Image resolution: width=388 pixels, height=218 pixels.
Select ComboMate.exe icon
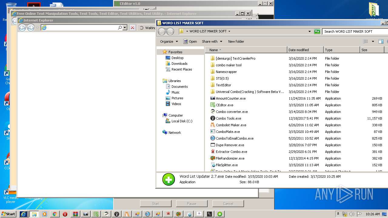[213, 132]
